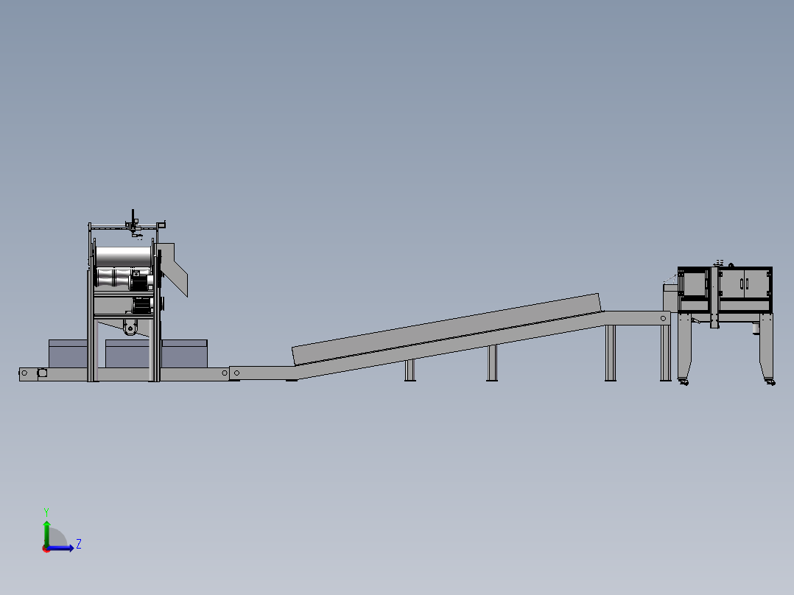Select the gantry head mounted atop the left frame
The height and width of the screenshot is (595, 794).
(x=134, y=224)
